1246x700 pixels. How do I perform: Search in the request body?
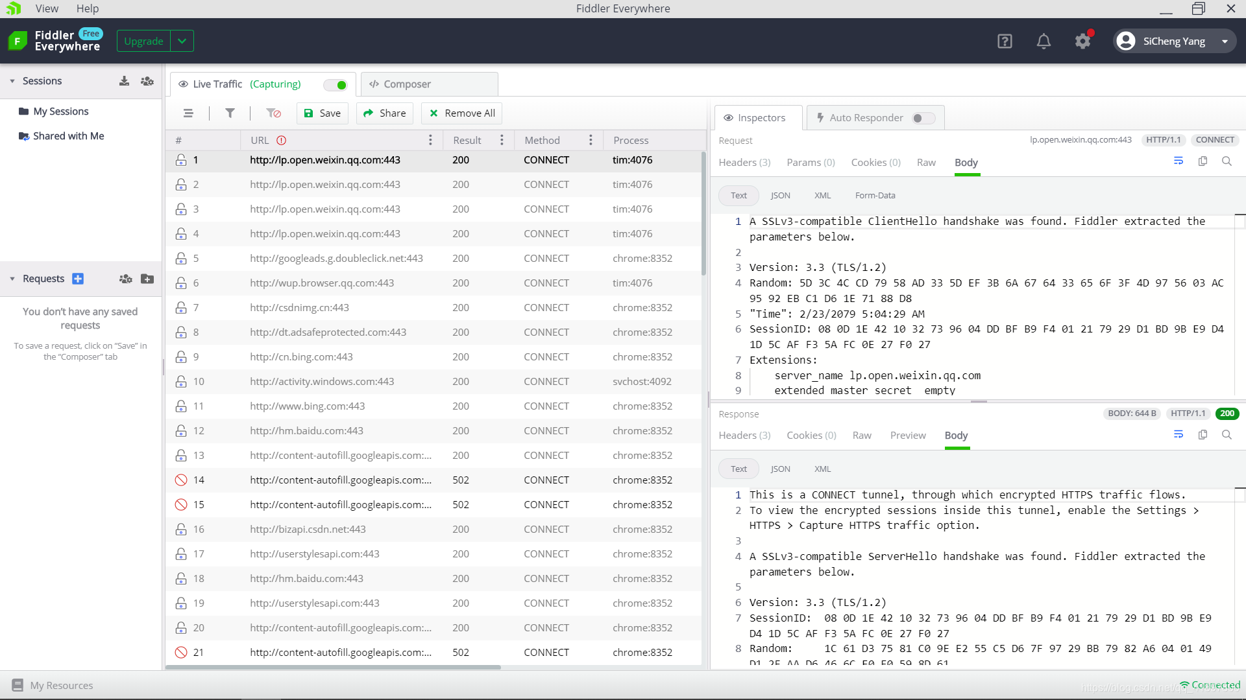1227,161
